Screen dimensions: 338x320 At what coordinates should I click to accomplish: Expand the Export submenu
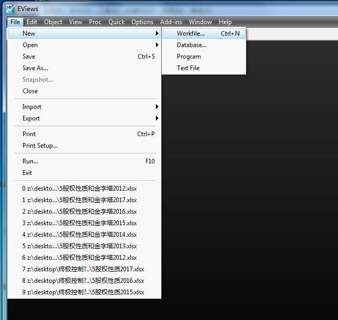[84, 118]
